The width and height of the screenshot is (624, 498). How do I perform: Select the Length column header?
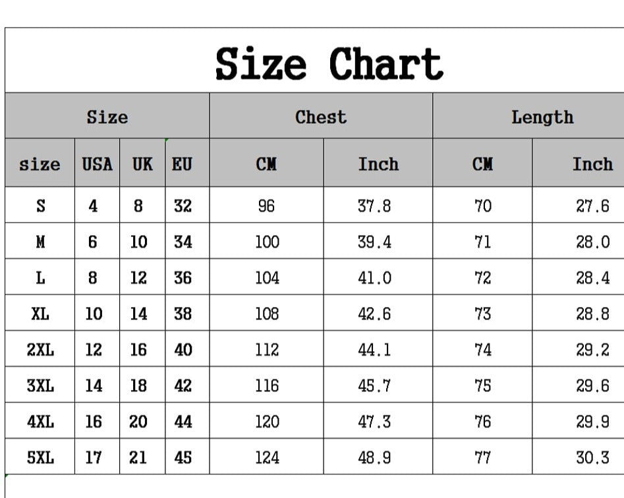click(x=542, y=116)
